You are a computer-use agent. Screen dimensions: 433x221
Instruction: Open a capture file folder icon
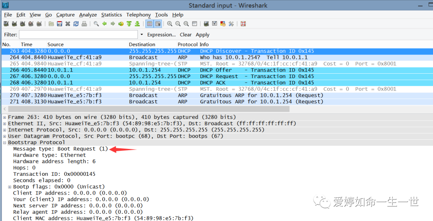(x=51, y=24)
